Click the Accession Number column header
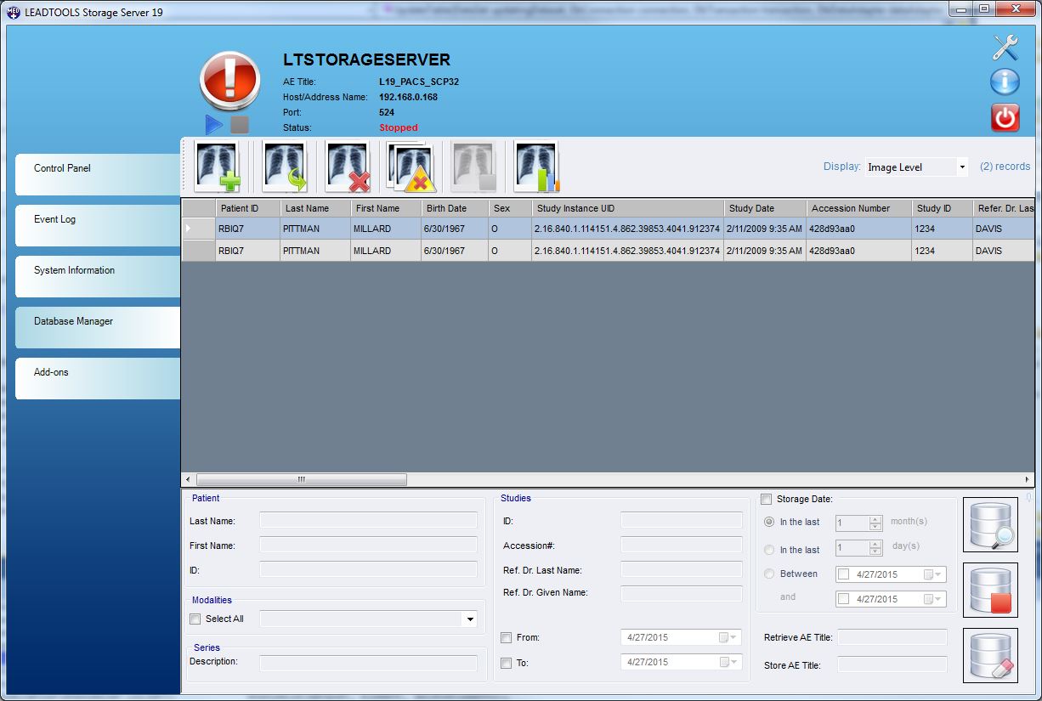The height and width of the screenshot is (701, 1042). click(858, 208)
